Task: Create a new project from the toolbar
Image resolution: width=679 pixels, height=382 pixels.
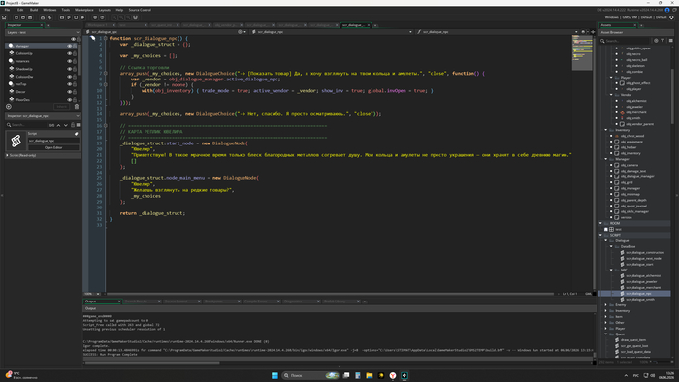Action: (x=16, y=17)
